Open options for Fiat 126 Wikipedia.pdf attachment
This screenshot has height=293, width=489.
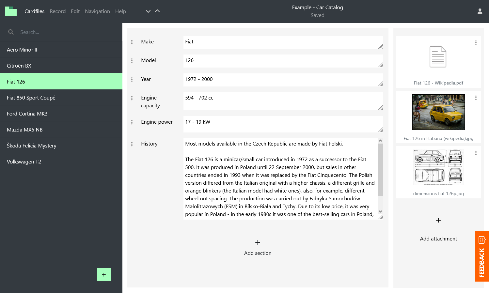[476, 43]
